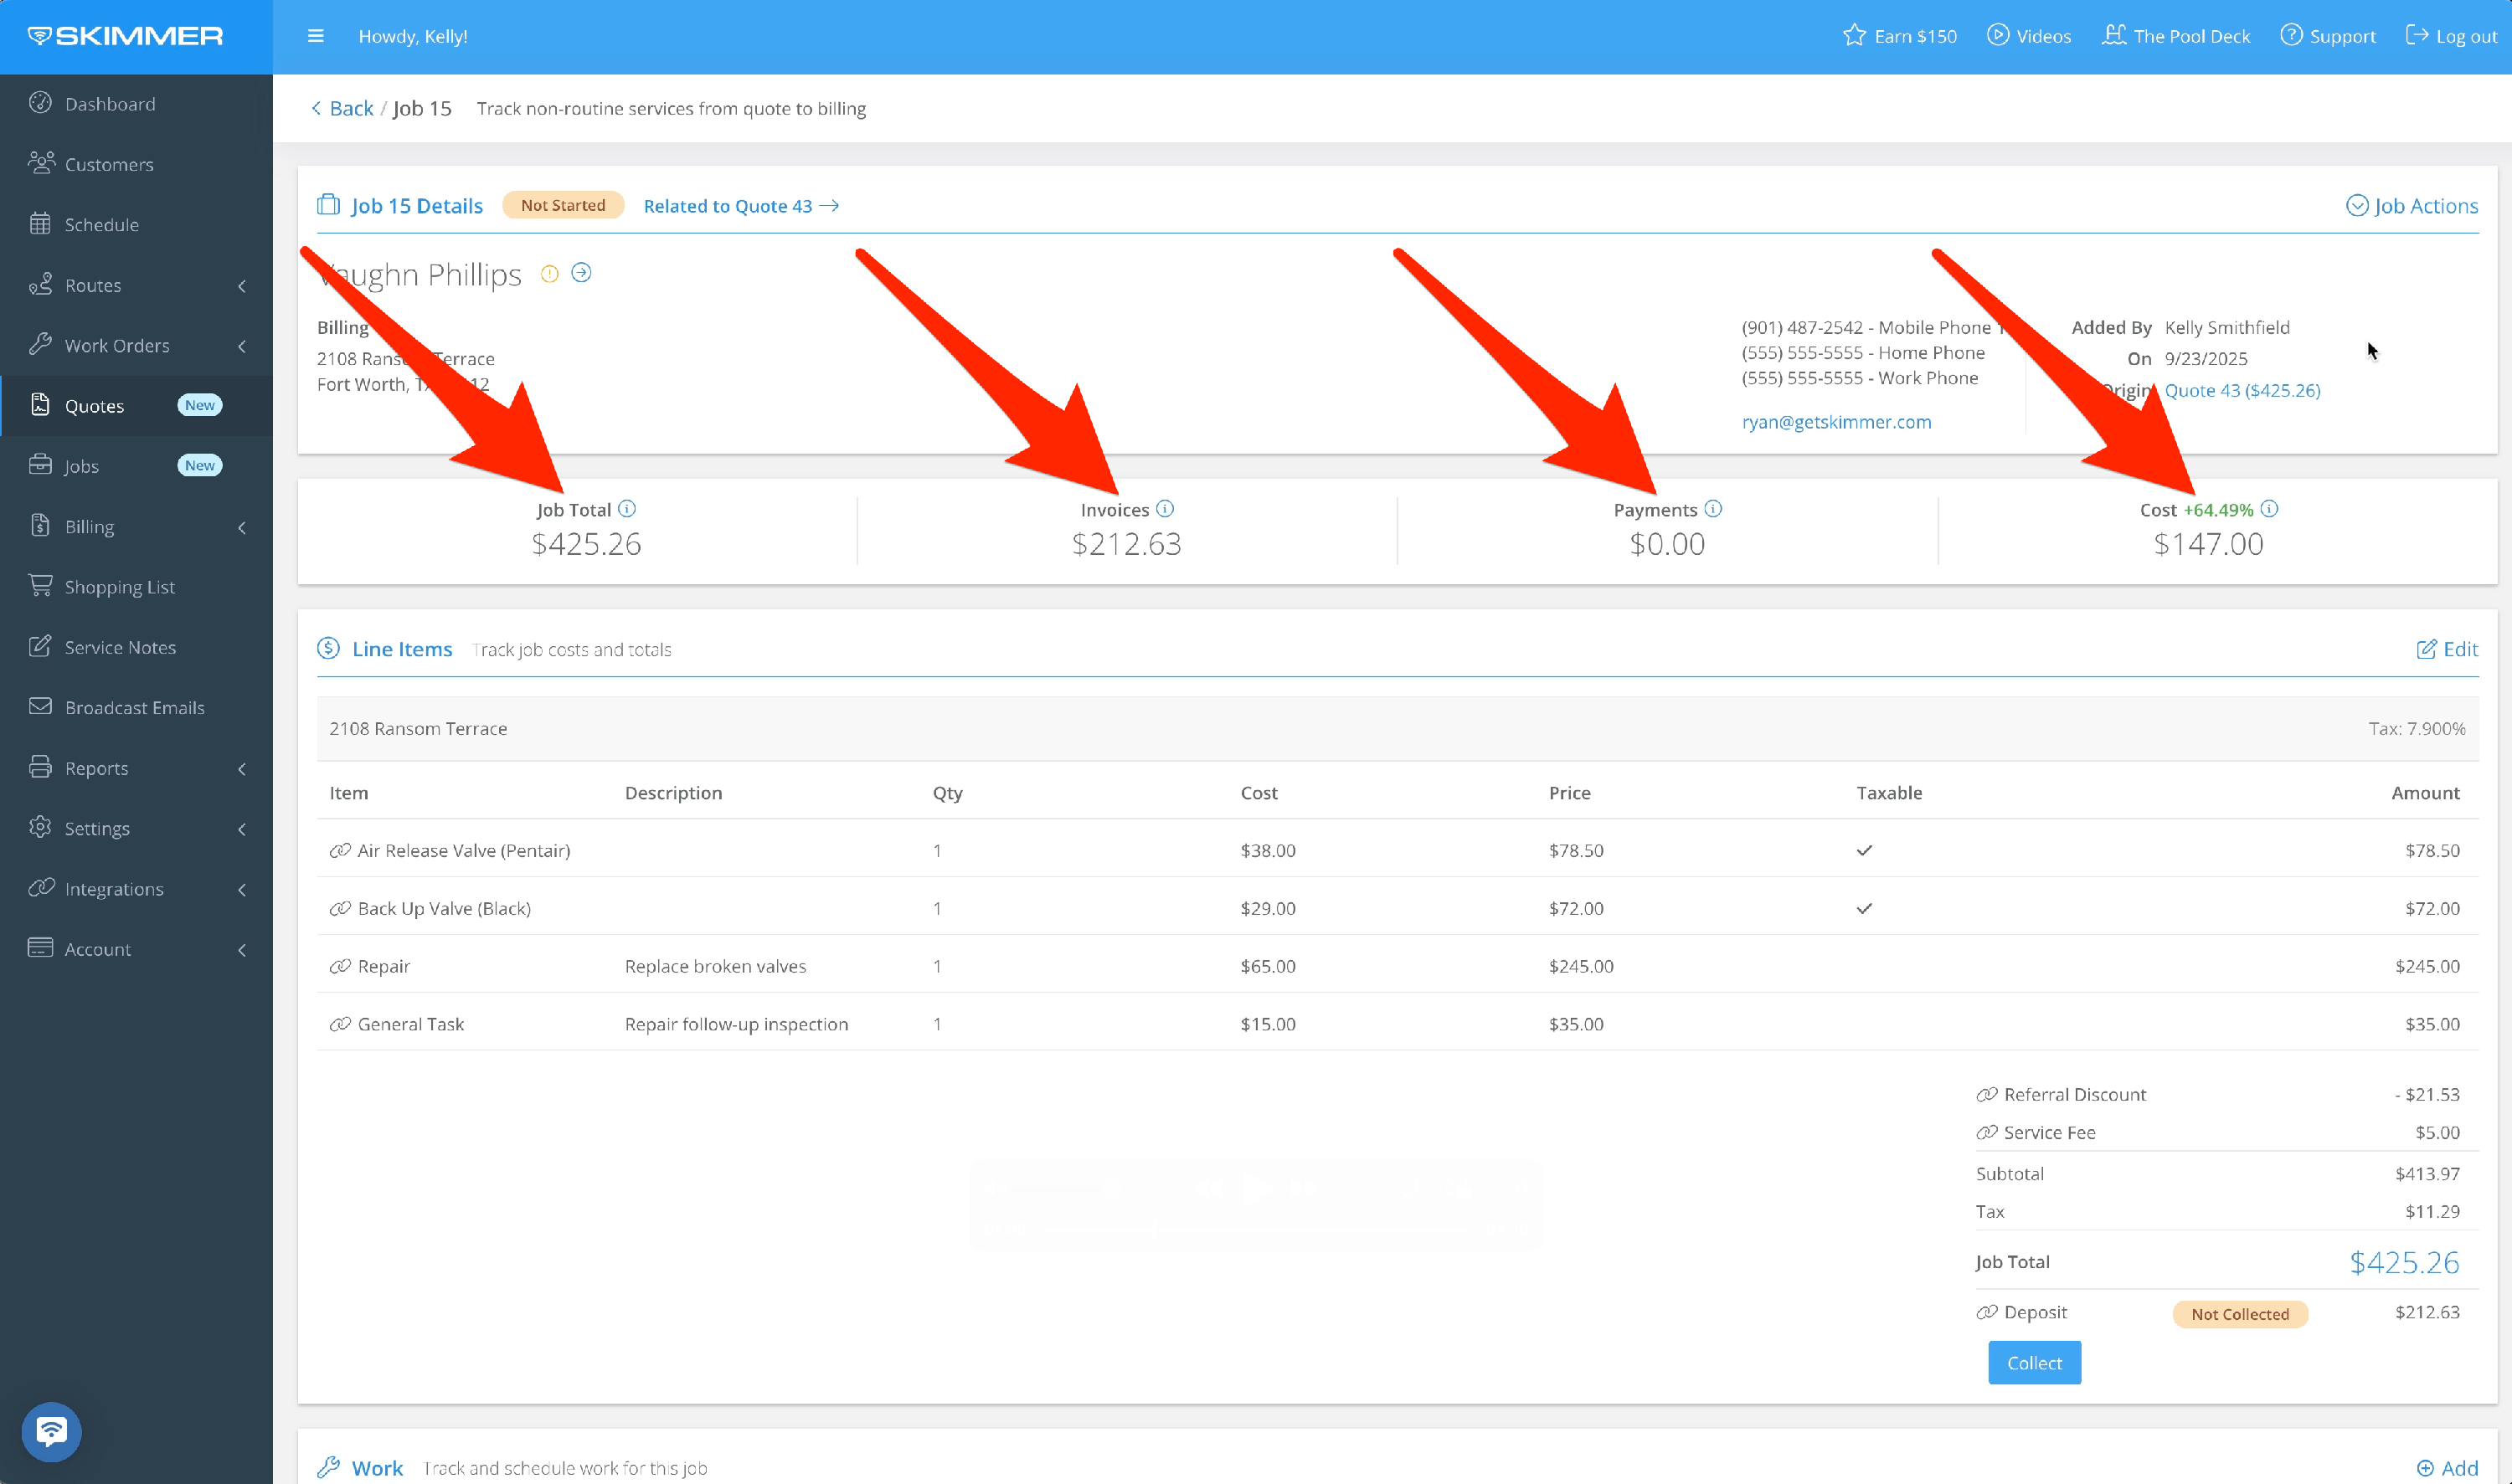This screenshot has height=1484, width=2512.
Task: Click the Invoices info icon
Action: (1165, 509)
